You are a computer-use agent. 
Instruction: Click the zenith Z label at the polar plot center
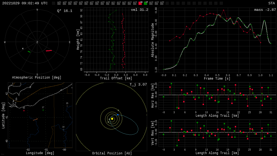(x=37, y=42)
